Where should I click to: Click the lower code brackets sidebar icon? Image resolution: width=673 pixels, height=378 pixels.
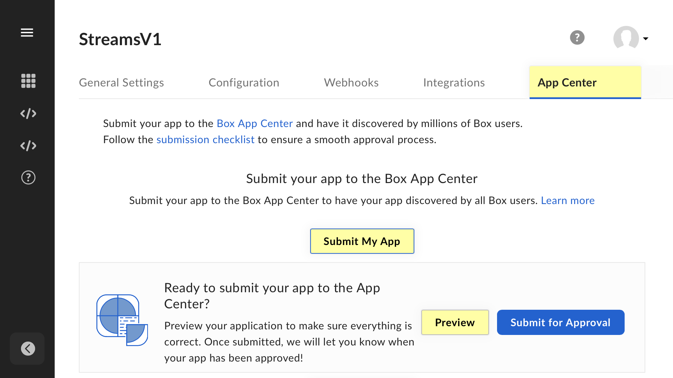(28, 146)
